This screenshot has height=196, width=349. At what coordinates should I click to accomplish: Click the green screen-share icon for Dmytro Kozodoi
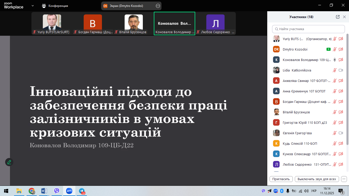click(x=328, y=49)
